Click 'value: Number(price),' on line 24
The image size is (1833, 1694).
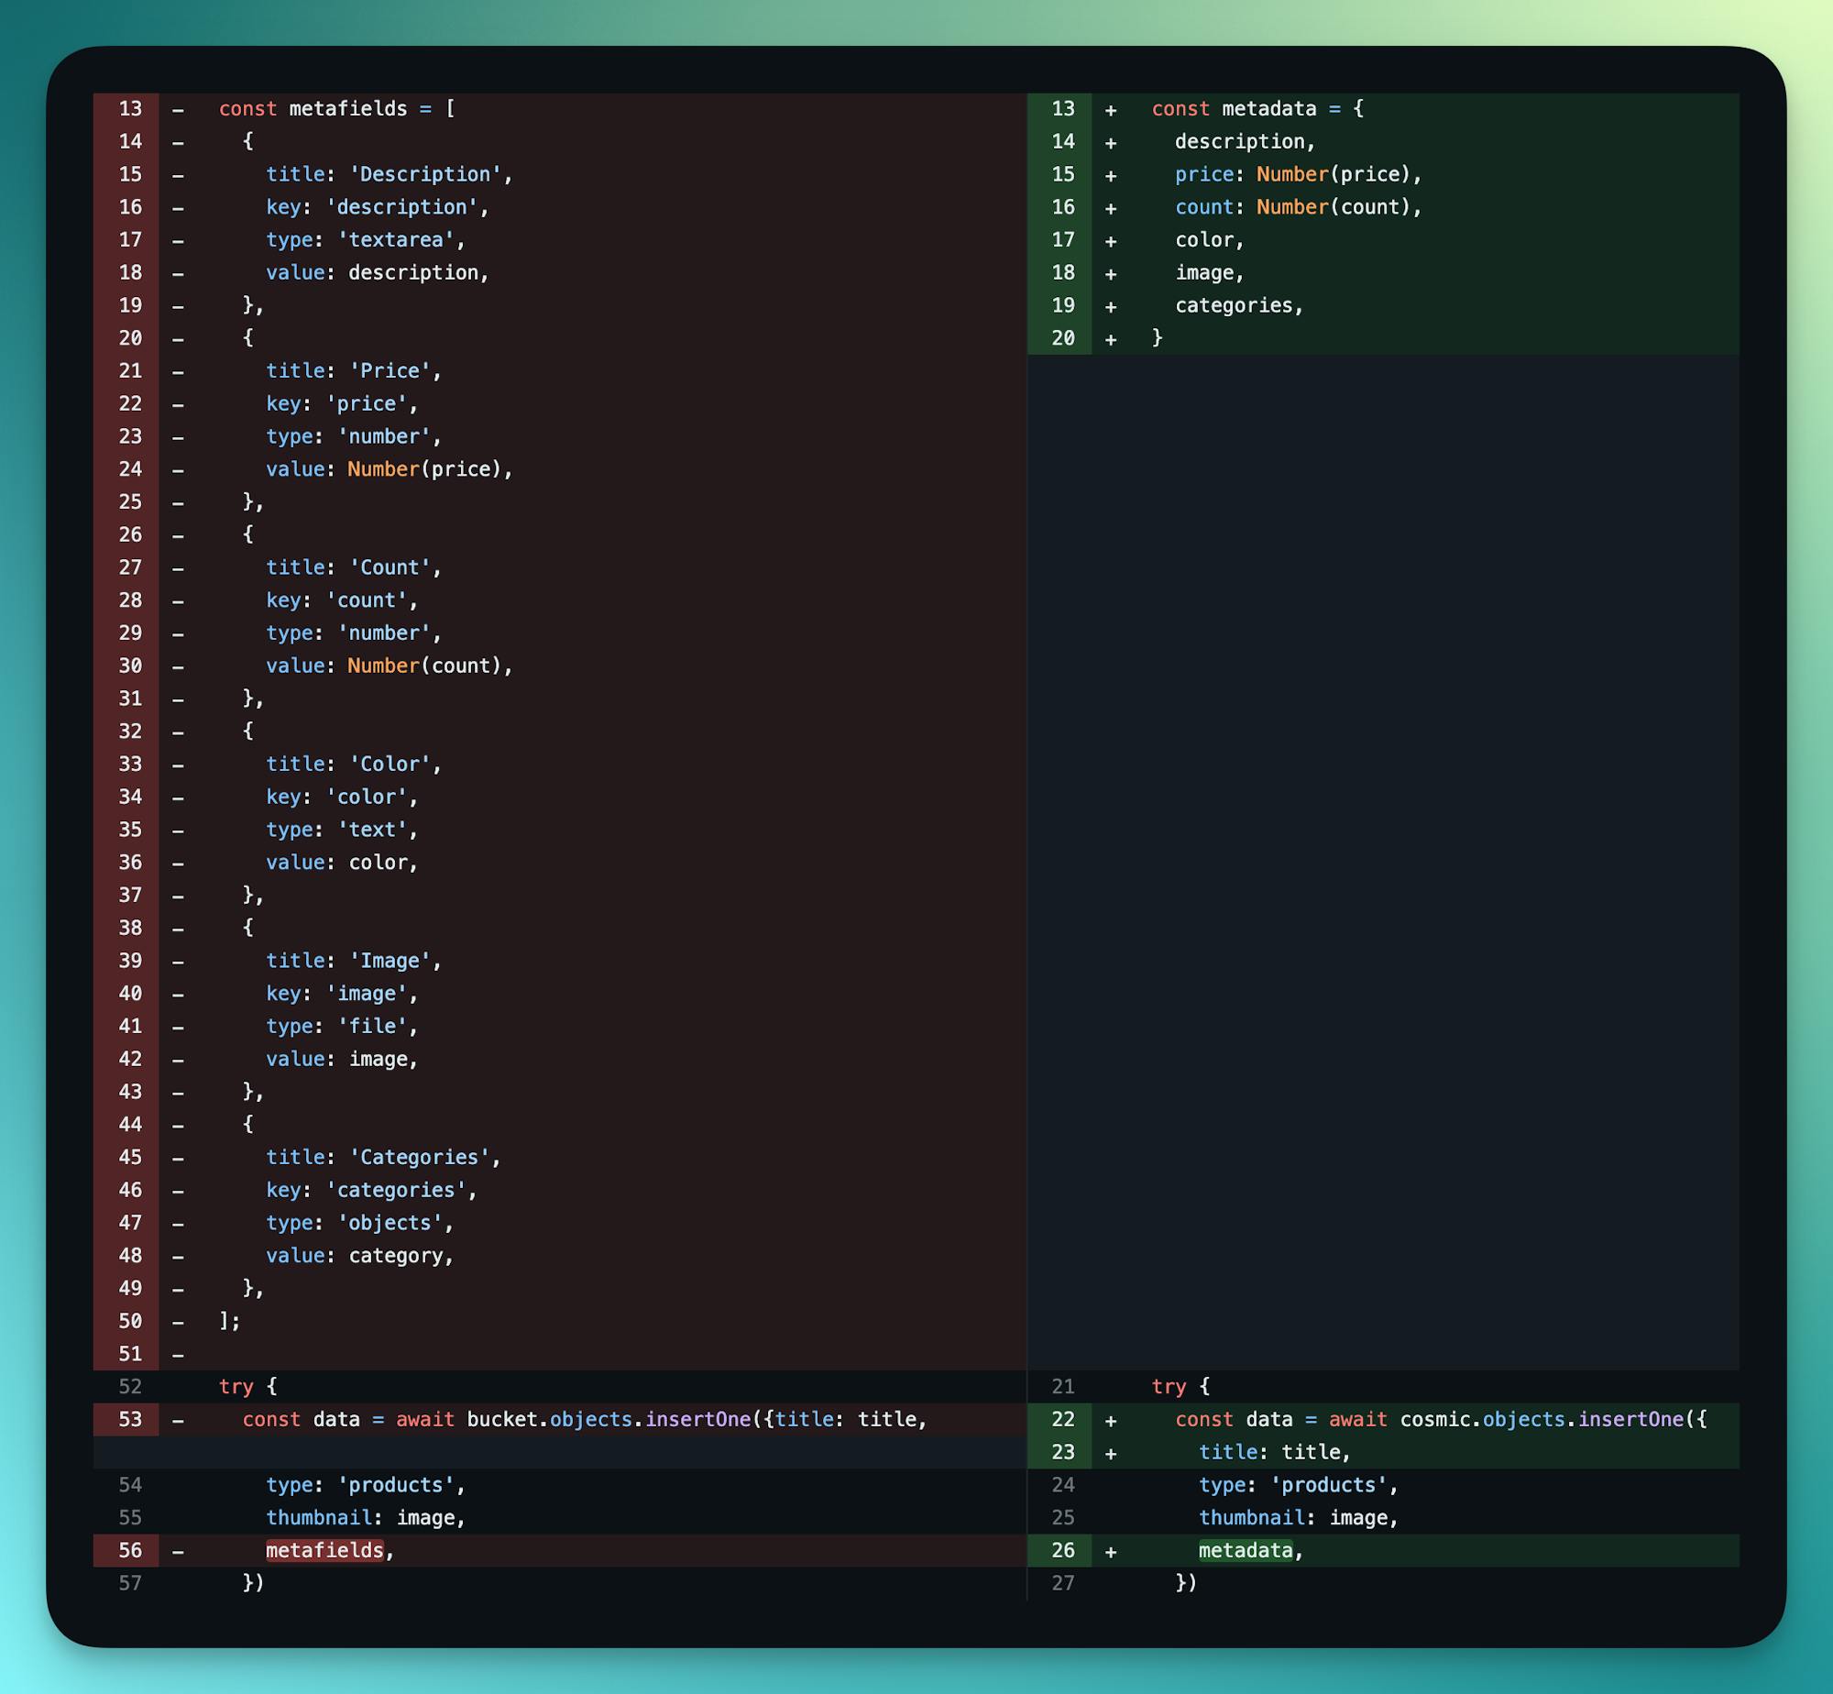[390, 469]
